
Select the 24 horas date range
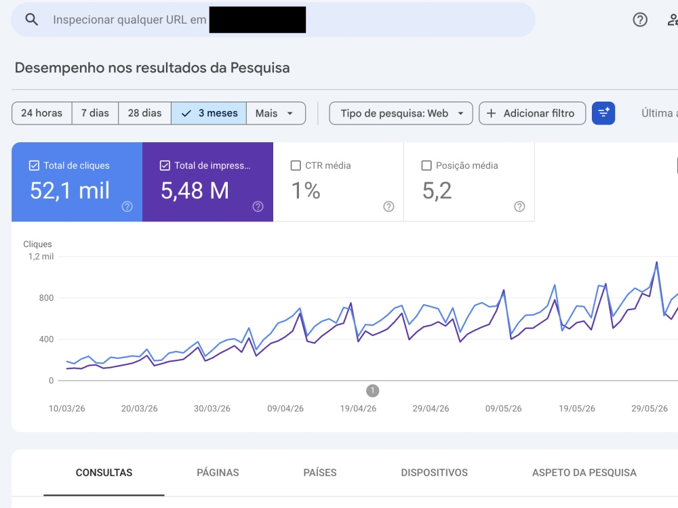(x=42, y=113)
